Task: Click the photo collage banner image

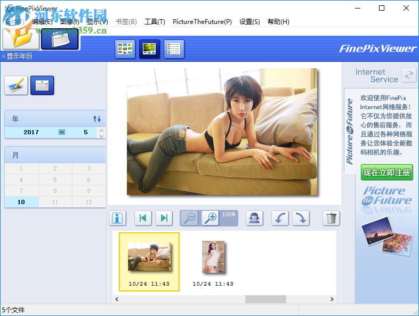Action: coord(387,236)
